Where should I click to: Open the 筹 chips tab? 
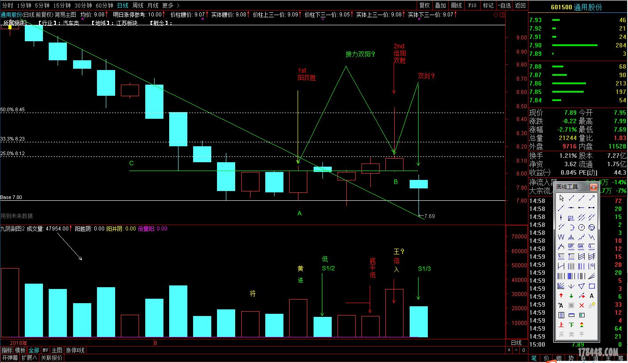pos(620,358)
